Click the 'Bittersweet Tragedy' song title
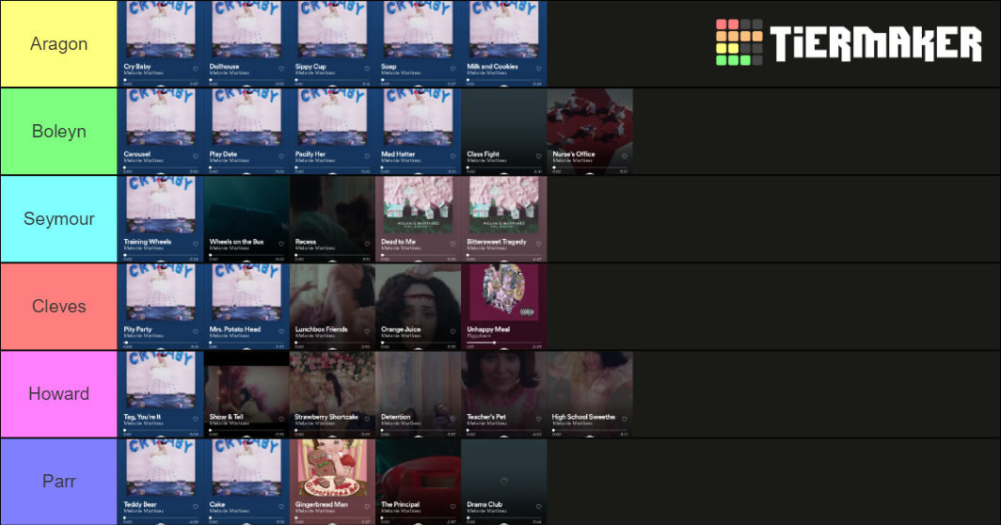Screen dimensions: 1001x525 [497, 242]
